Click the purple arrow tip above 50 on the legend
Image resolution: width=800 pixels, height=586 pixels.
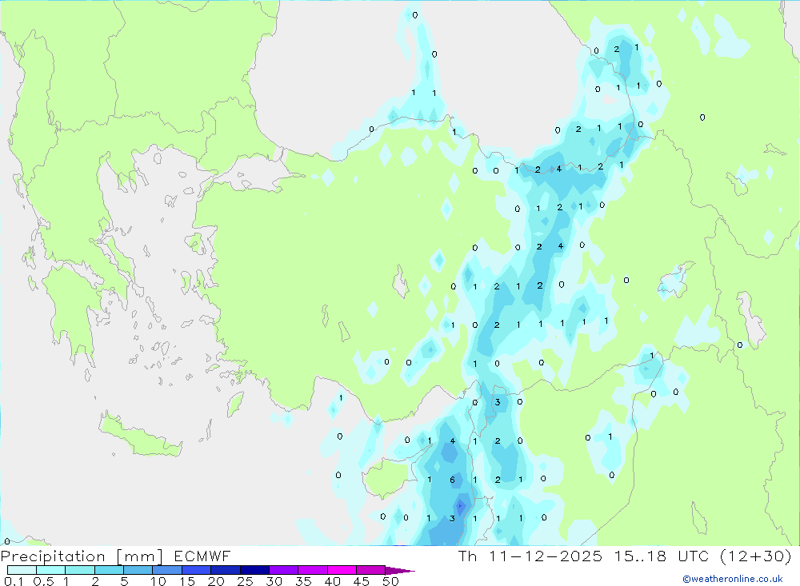(x=400, y=571)
